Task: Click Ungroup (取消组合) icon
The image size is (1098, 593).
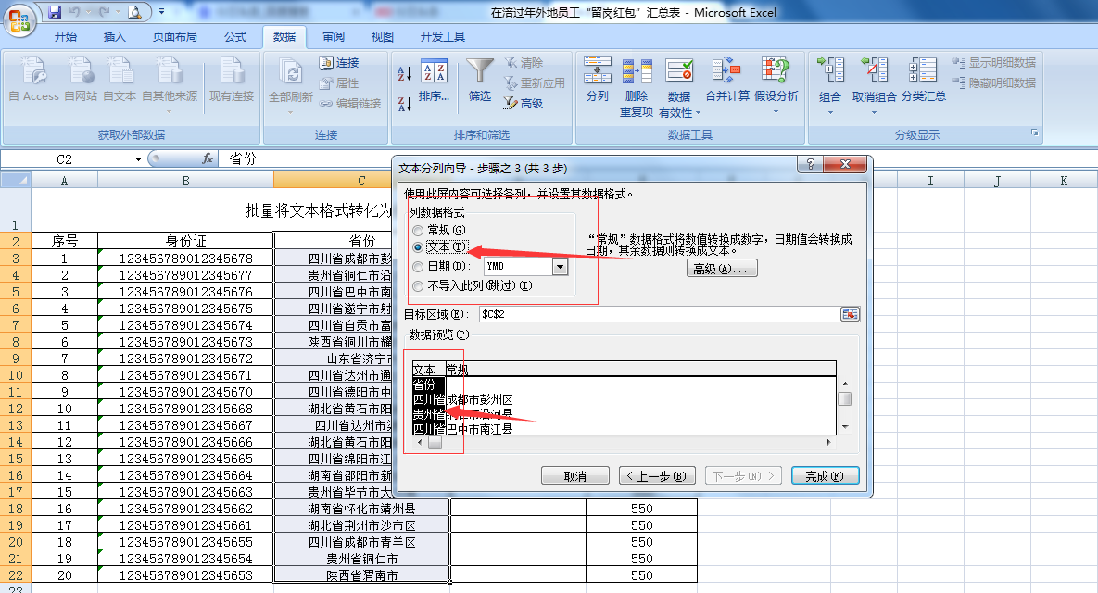Action: [874, 70]
